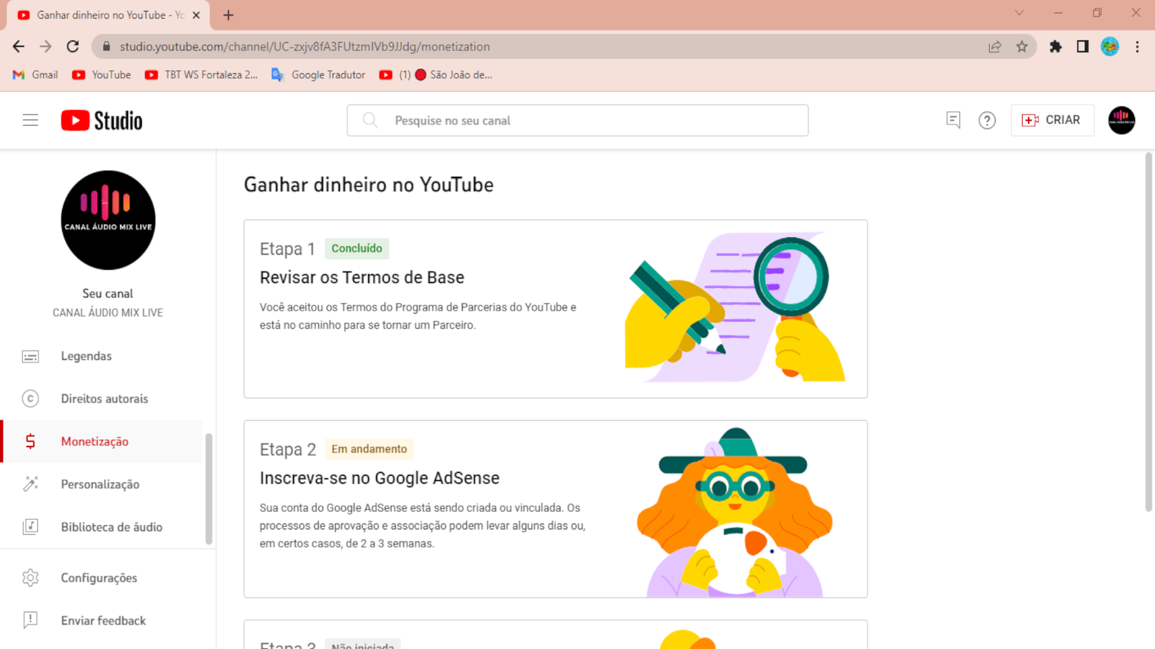Open the account avatar in top right
Viewport: 1155px width, 649px height.
coord(1122,120)
